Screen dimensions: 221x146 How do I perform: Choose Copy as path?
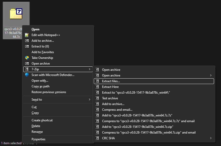[58, 86]
